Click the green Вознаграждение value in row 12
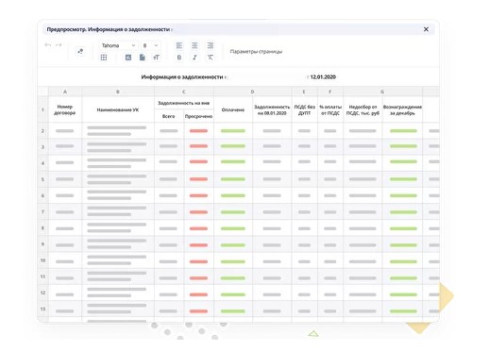Image resolution: width=489 pixels, height=352 pixels. [403, 294]
